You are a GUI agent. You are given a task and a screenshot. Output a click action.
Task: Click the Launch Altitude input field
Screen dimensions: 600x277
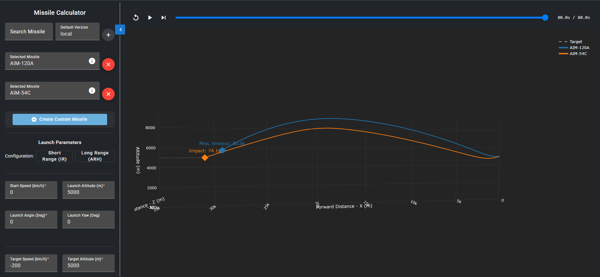point(89,192)
